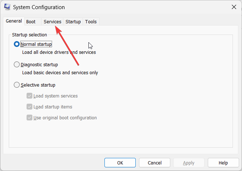The width and height of the screenshot is (242, 171).
Task: Switch to the Services tab
Action: (x=52, y=21)
